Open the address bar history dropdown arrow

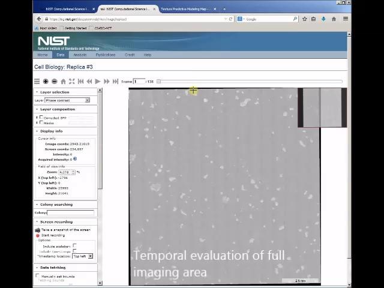(226, 19)
